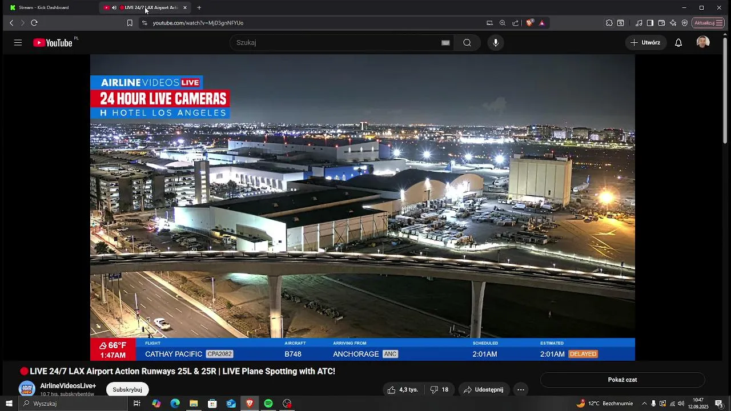The height and width of the screenshot is (411, 731).
Task: Click the Udostępnij share button
Action: 483,390
